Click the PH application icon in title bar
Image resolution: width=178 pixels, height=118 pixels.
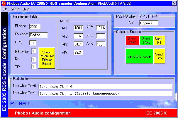[4, 4]
